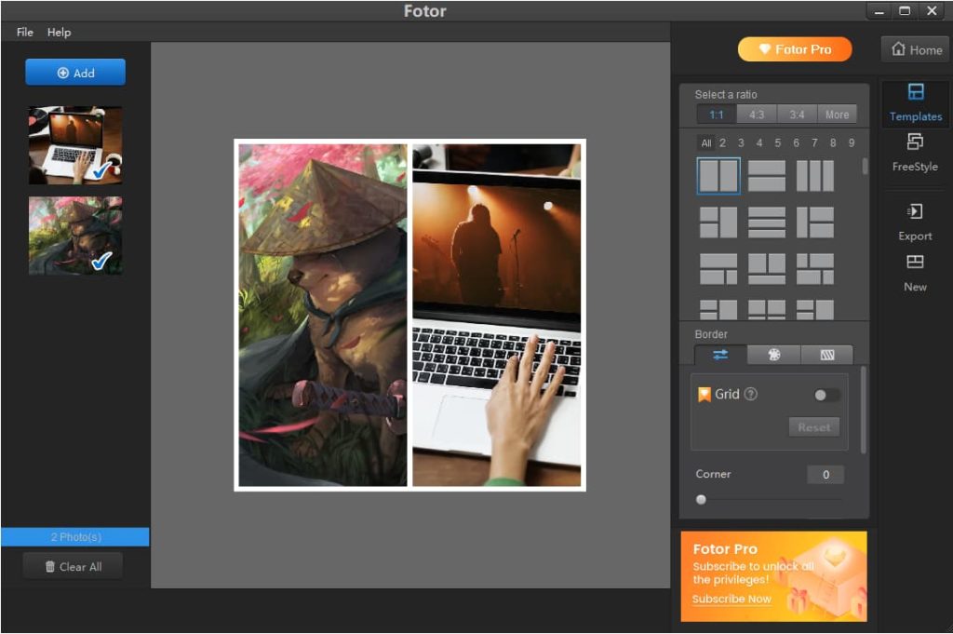Start a New collage

[x=915, y=273]
